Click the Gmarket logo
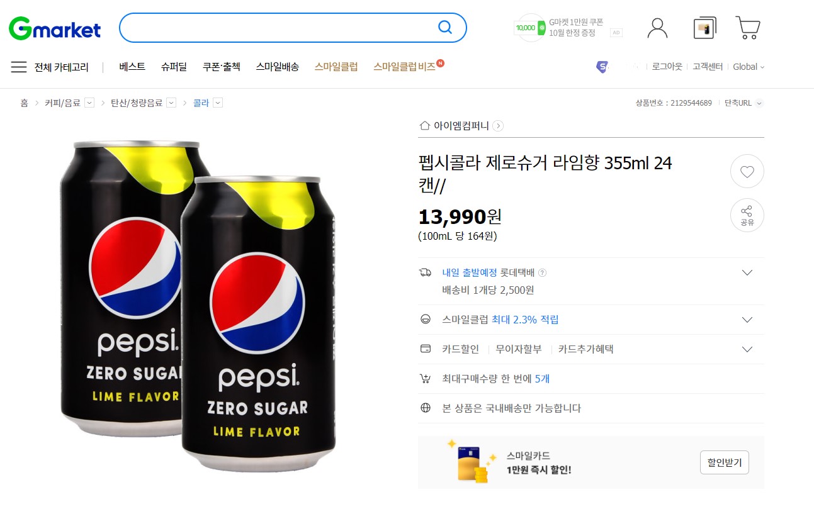 (55, 28)
